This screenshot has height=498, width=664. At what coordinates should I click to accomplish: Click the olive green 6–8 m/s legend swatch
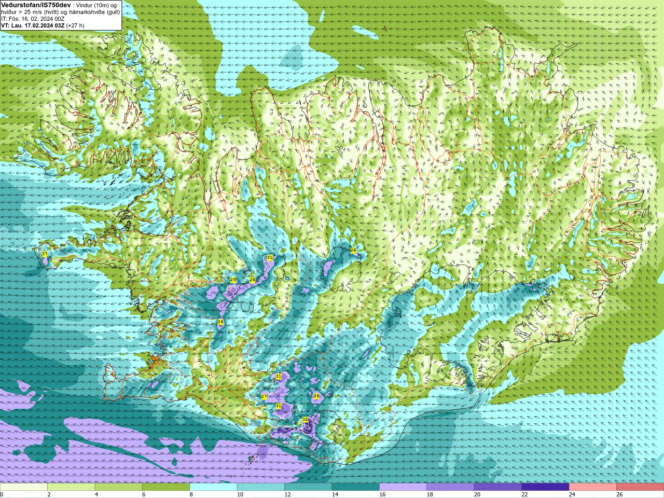click(166, 487)
